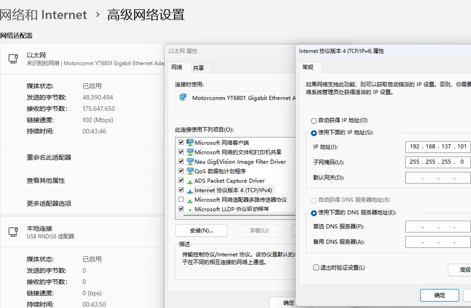The height and width of the screenshot is (308, 471).
Task: Select ADS Packet Capture Driver list item
Action: 229,181
